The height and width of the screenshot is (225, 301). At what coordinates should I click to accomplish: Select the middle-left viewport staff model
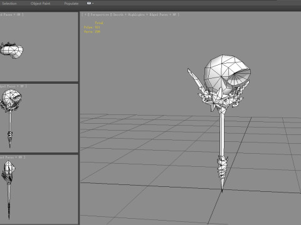10,118
